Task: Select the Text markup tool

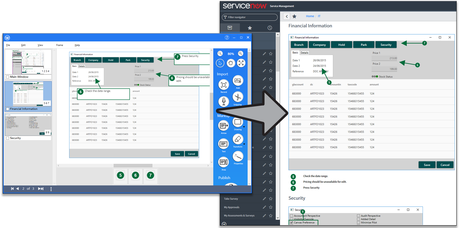Action: point(224,144)
